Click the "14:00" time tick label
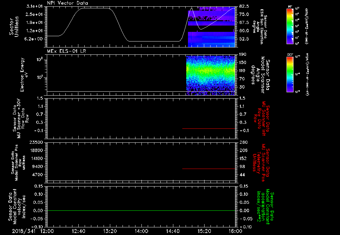Image resolution: width=340 pixels, height=235 pixels. (x=141, y=231)
